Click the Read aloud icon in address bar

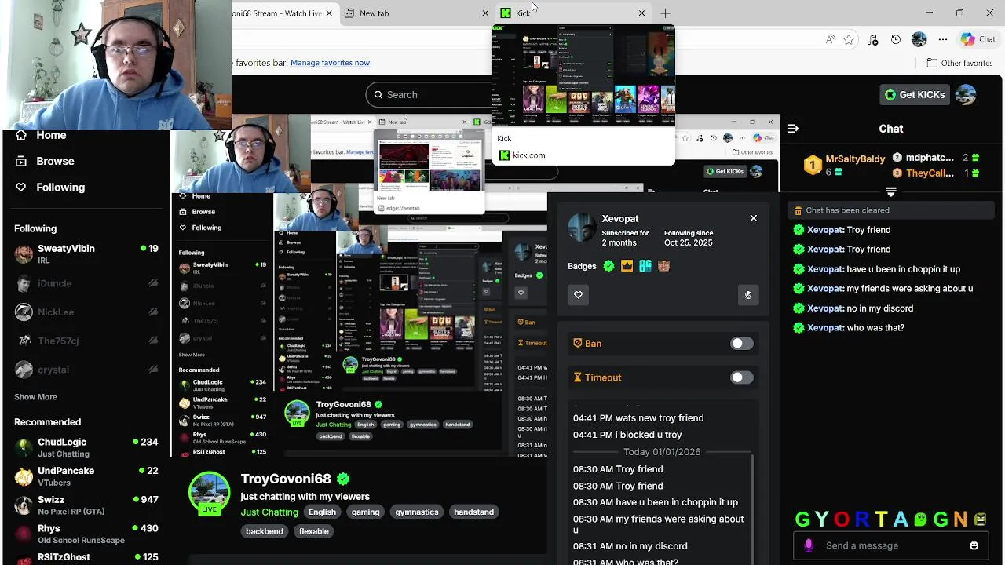831,39
